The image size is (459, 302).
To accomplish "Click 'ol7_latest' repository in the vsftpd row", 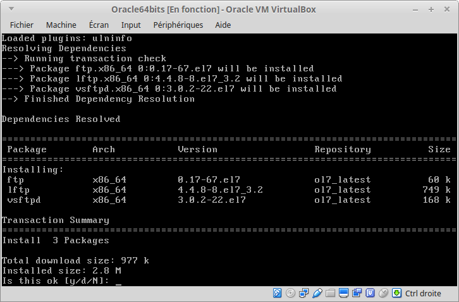I will click(343, 200).
